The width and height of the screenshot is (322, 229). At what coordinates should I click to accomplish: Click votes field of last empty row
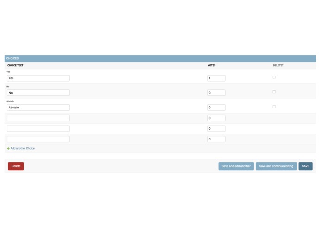point(216,139)
